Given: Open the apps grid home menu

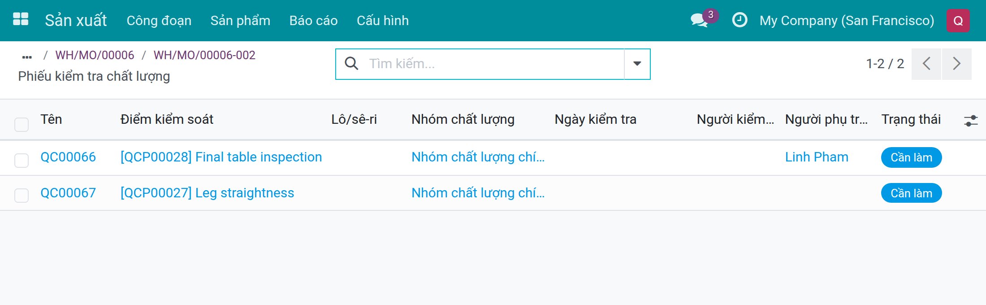Looking at the screenshot, I should tap(21, 20).
